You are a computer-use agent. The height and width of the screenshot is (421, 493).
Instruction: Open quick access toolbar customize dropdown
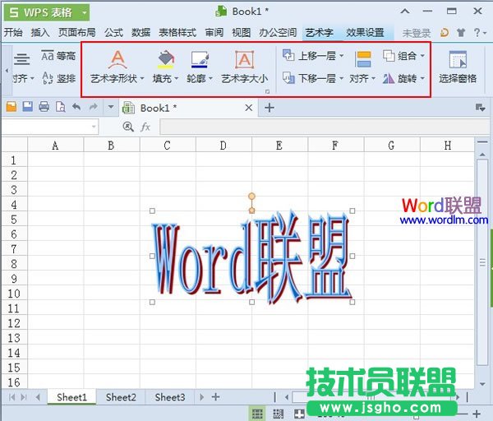(x=111, y=107)
